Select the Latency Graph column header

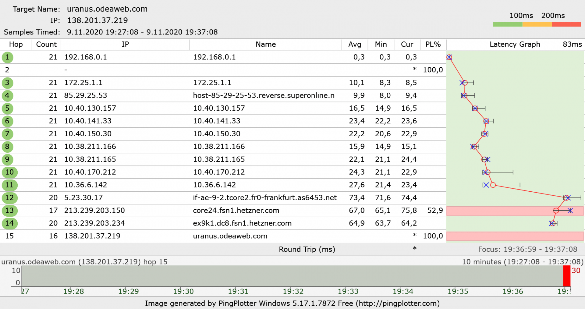coord(515,44)
